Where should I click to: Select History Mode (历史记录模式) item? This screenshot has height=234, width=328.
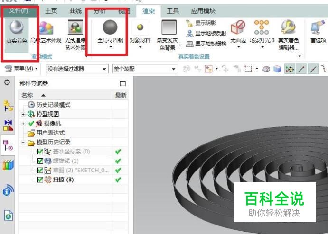point(49,105)
